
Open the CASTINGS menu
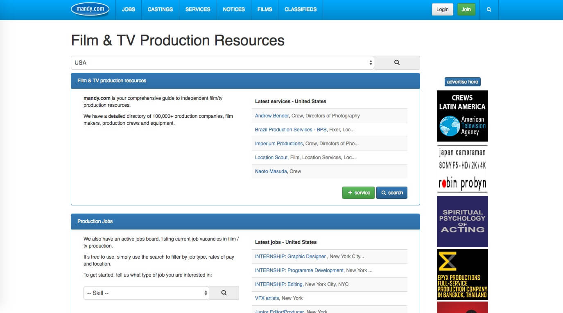point(160,9)
